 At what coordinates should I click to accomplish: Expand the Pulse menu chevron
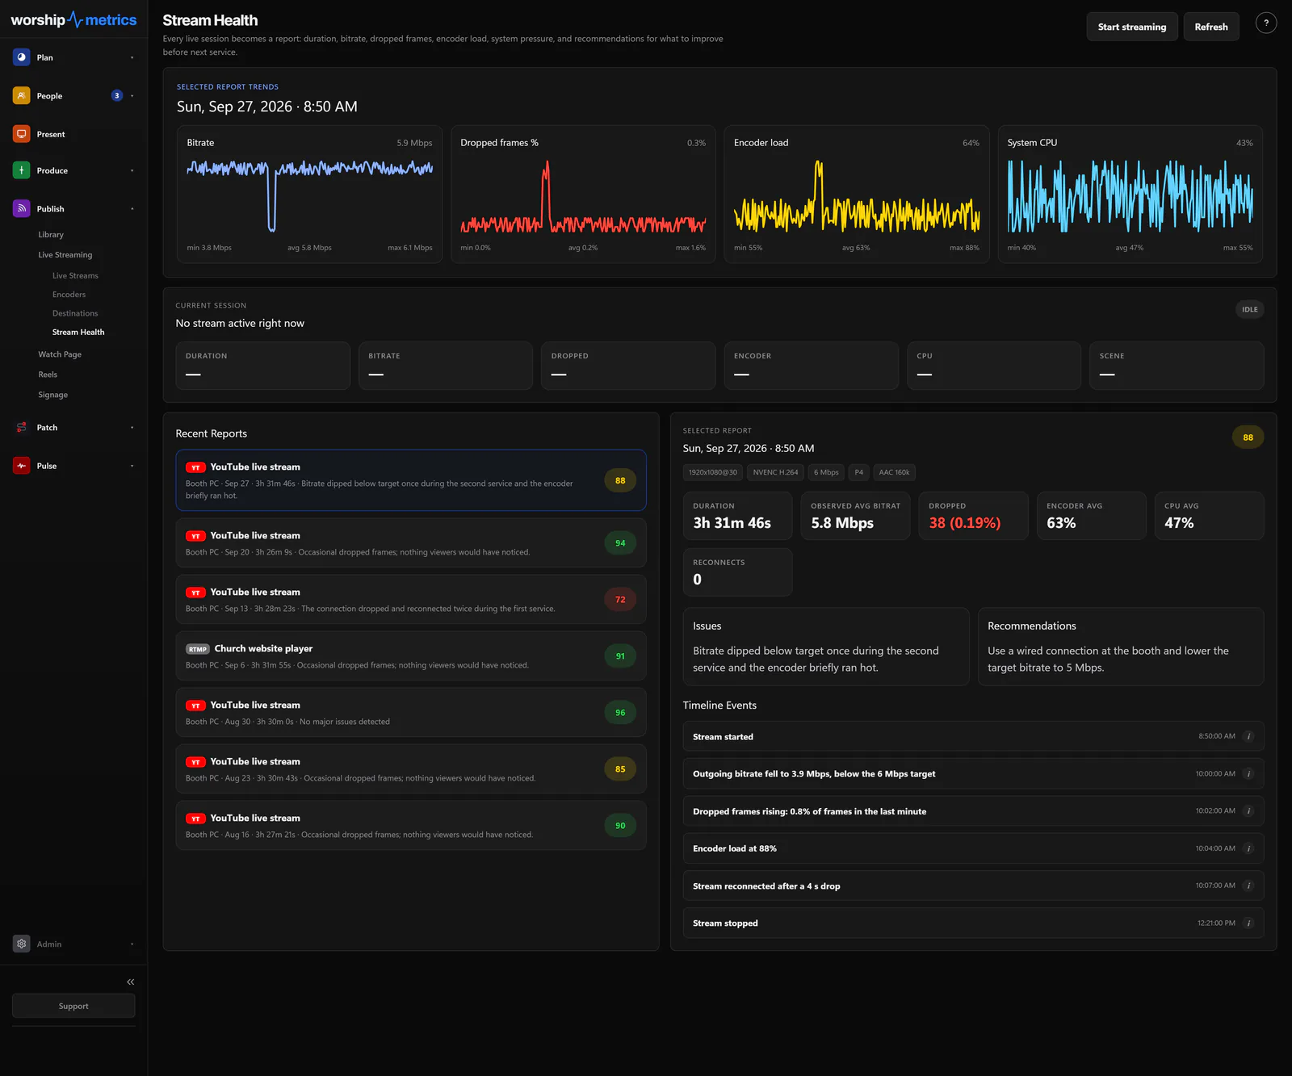coord(132,466)
